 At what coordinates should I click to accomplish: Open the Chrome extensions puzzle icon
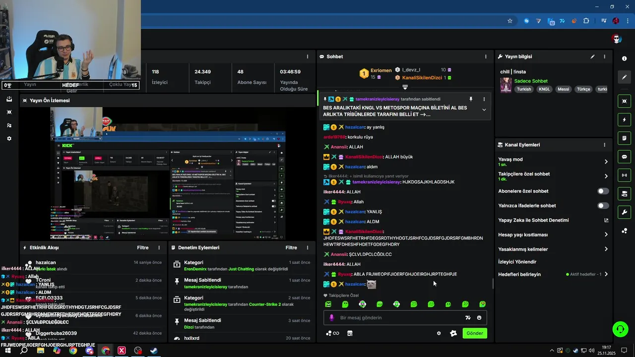point(586,21)
